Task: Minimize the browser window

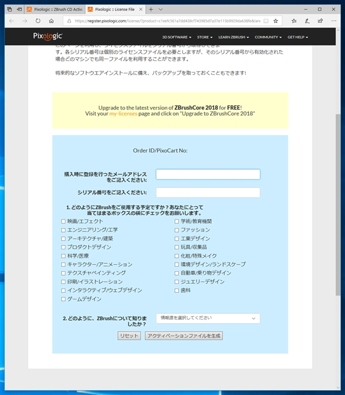Action: pyautogui.click(x=306, y=9)
